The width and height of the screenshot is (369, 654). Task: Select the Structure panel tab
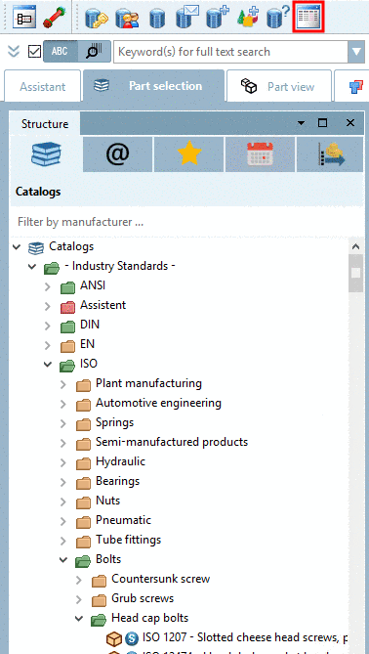pos(45,124)
